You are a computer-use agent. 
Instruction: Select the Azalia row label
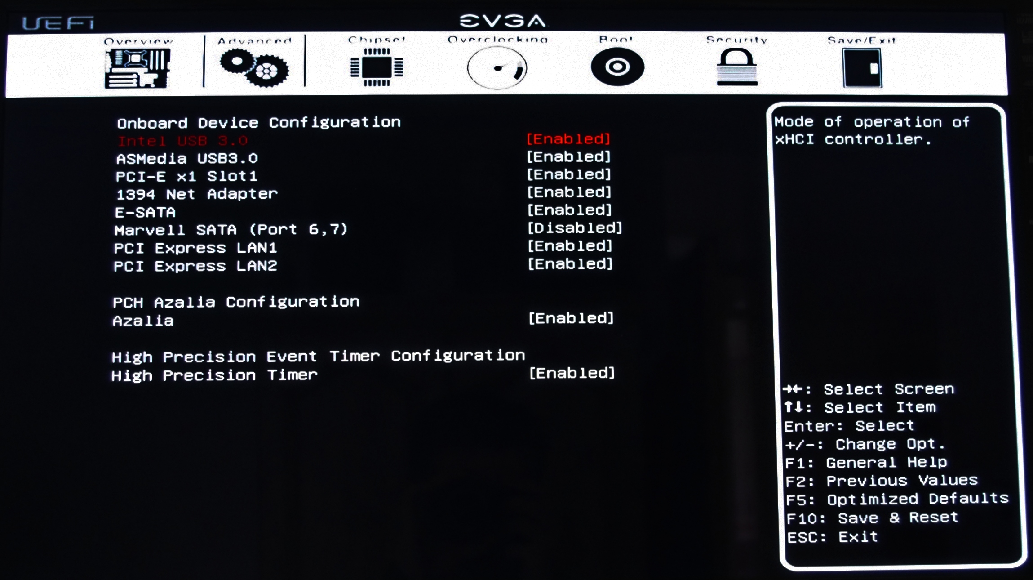[143, 321]
